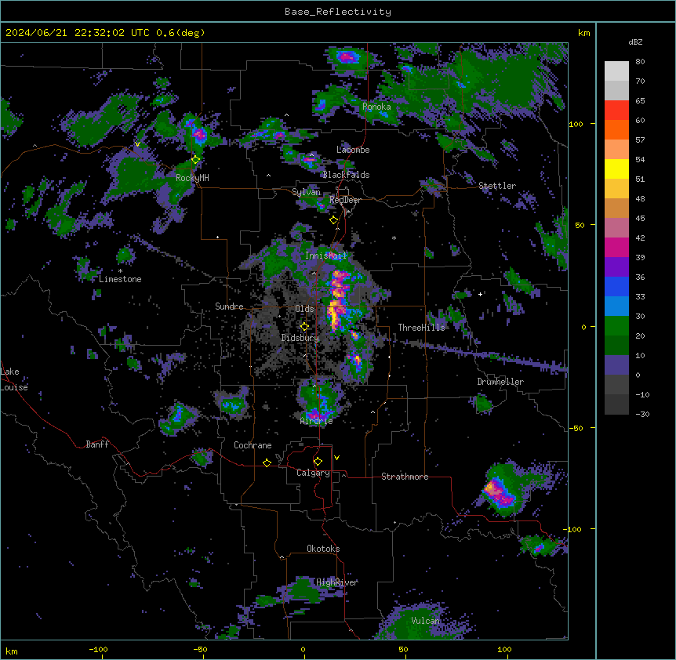Screen dimensions: 676x660
Task: Click the ThreeHills town label
Action: click(x=421, y=328)
